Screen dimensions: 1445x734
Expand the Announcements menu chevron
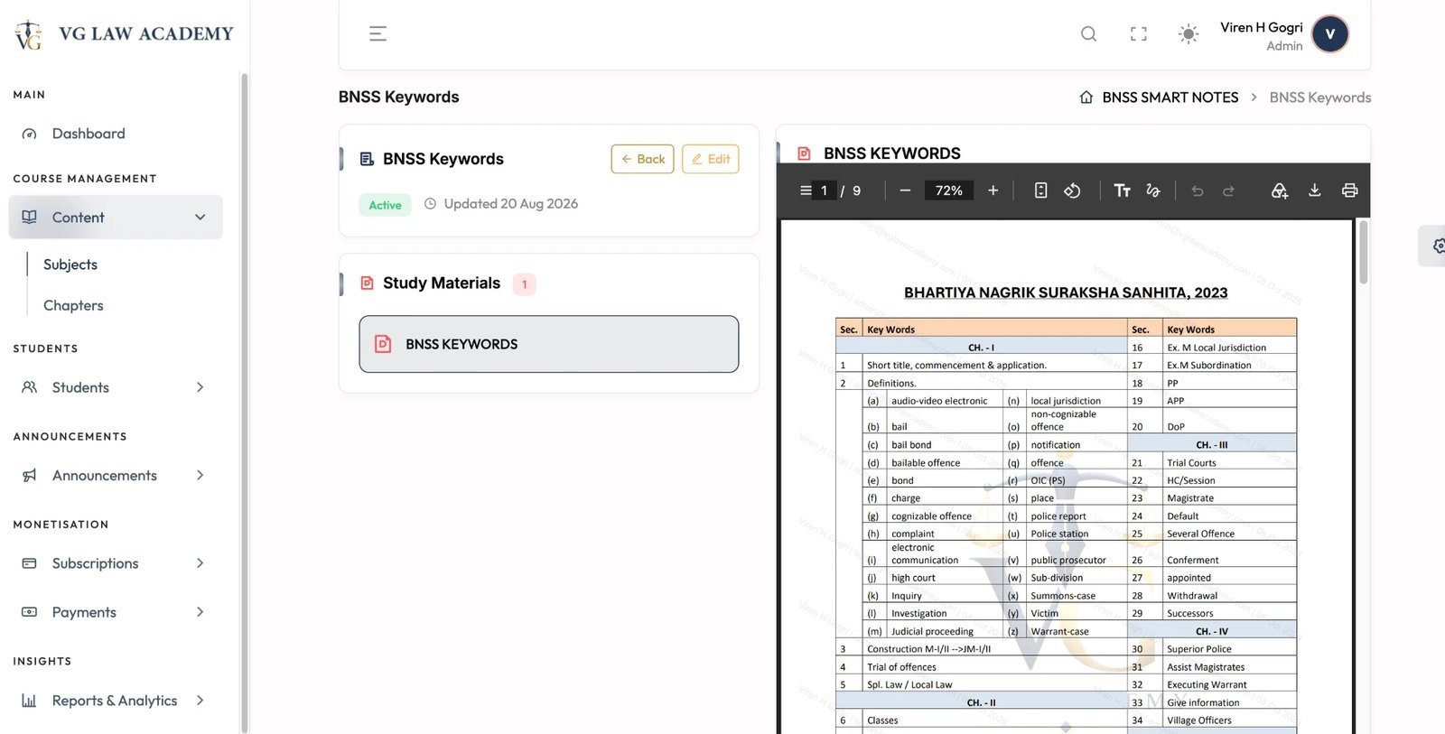[x=200, y=475]
